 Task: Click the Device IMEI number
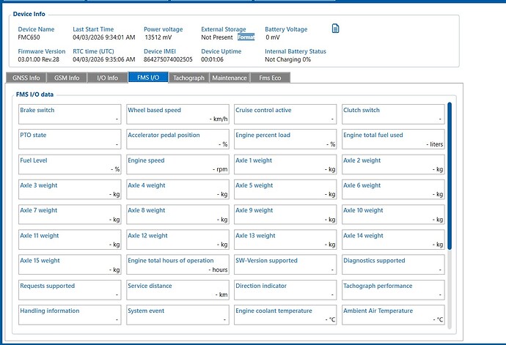pyautogui.click(x=168, y=59)
